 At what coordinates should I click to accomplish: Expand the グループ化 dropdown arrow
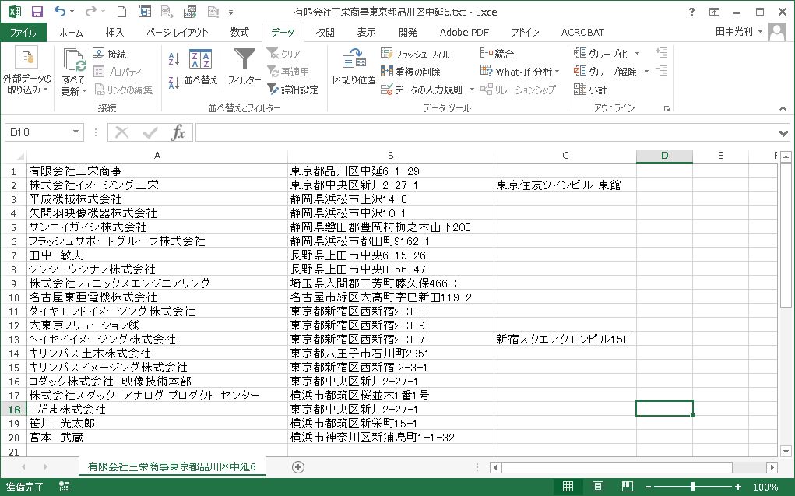pyautogui.click(x=637, y=54)
